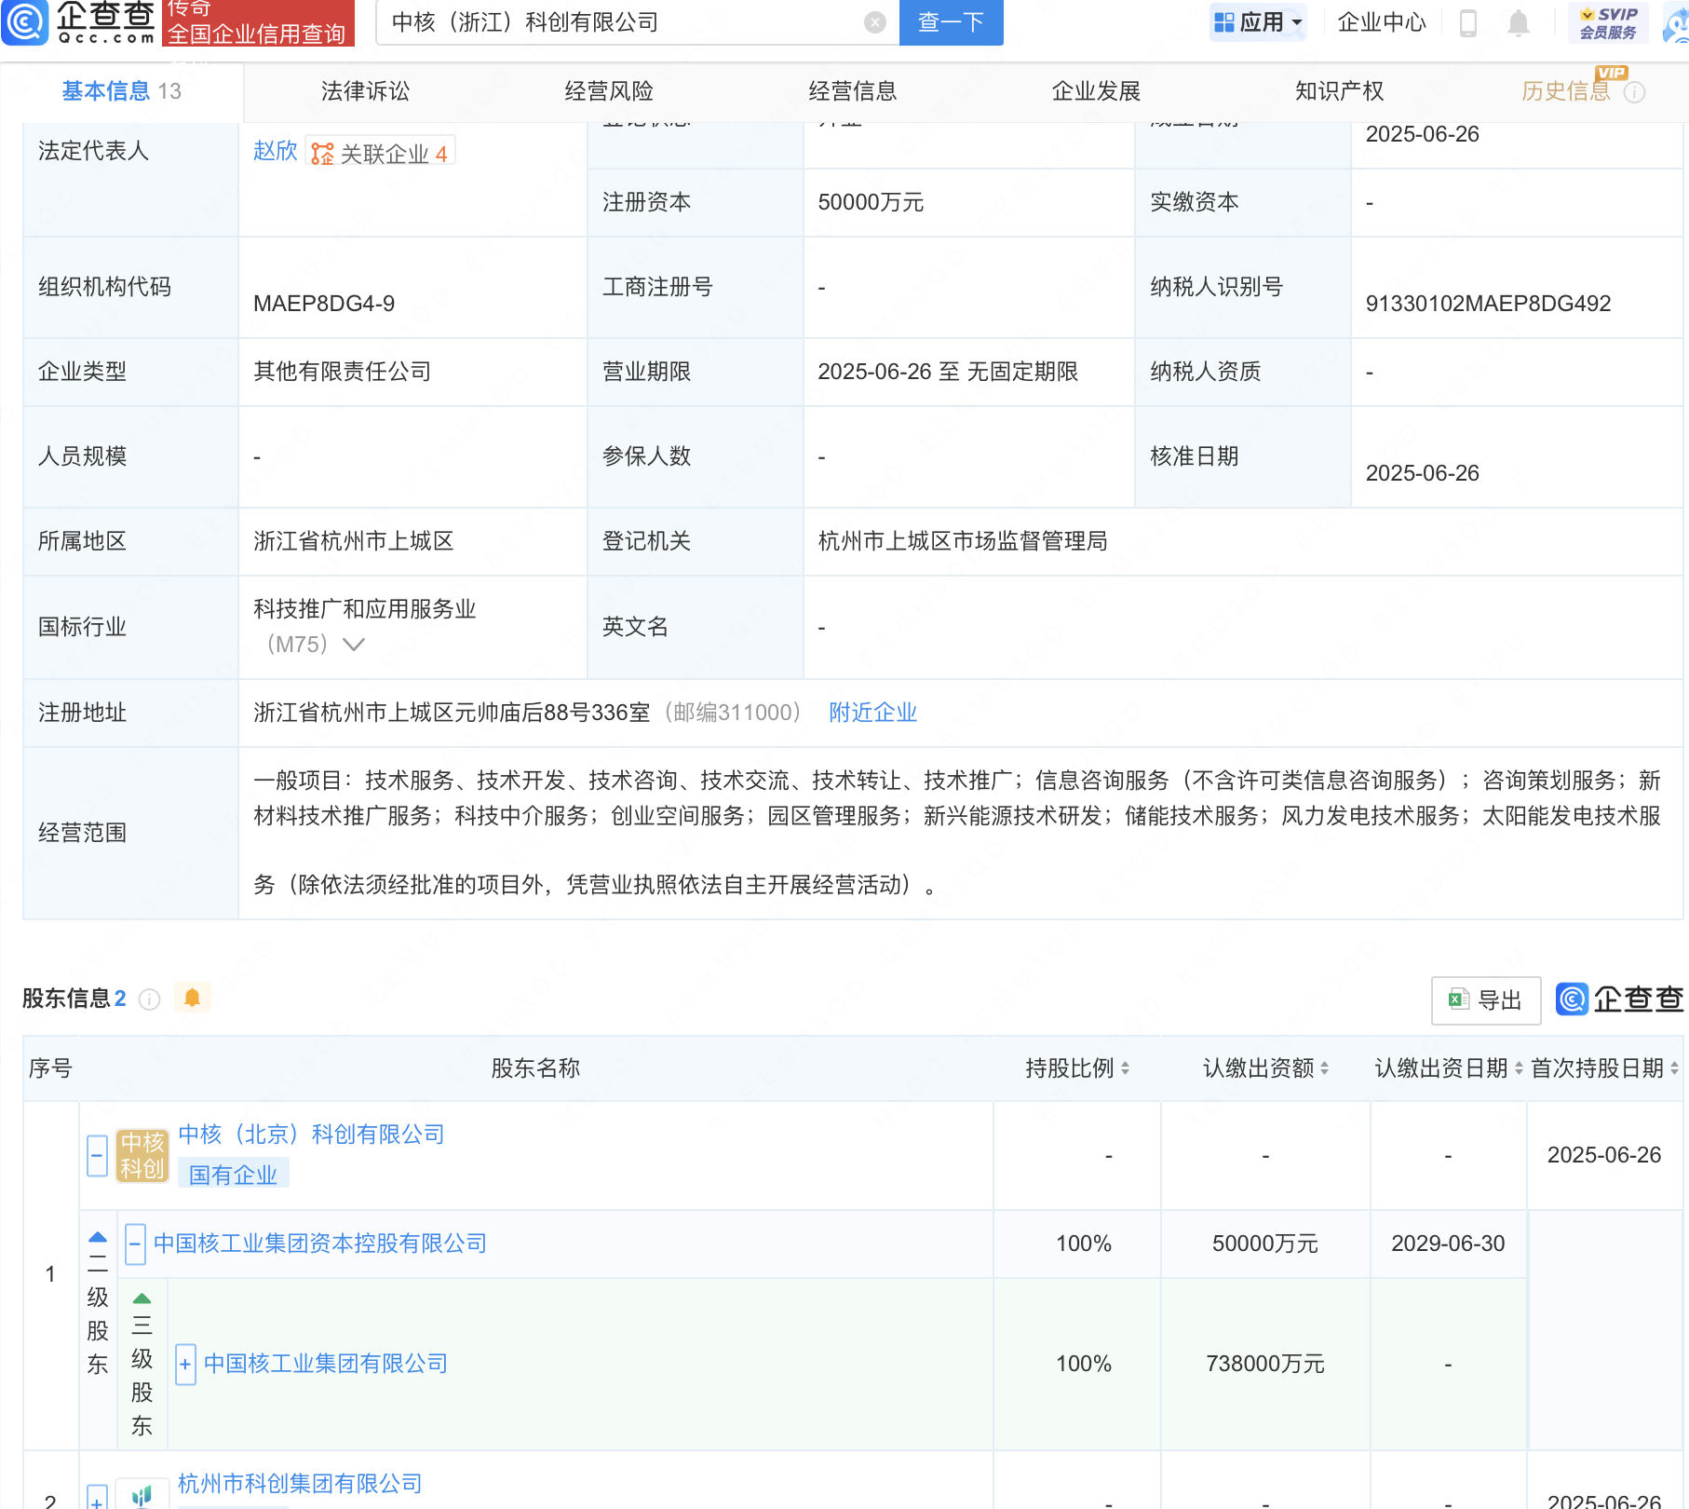1689x1509 pixels.
Task: Switch to 经营信息 tab
Action: [x=853, y=91]
